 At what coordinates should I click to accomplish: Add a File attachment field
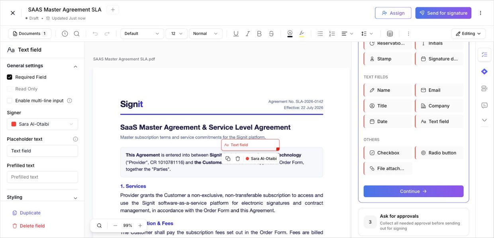388,168
